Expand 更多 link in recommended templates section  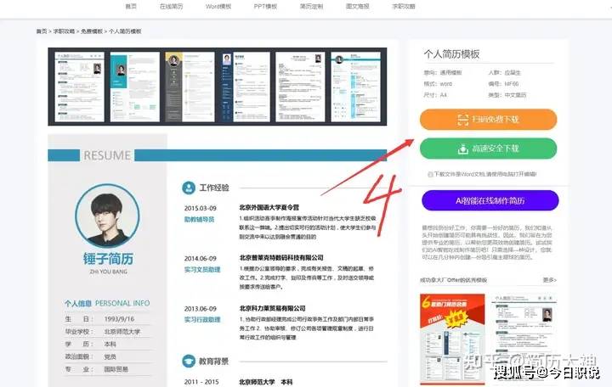pos(549,279)
